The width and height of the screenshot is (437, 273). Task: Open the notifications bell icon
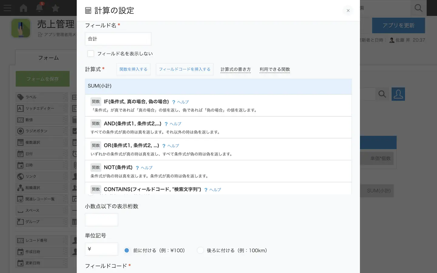(39, 8)
